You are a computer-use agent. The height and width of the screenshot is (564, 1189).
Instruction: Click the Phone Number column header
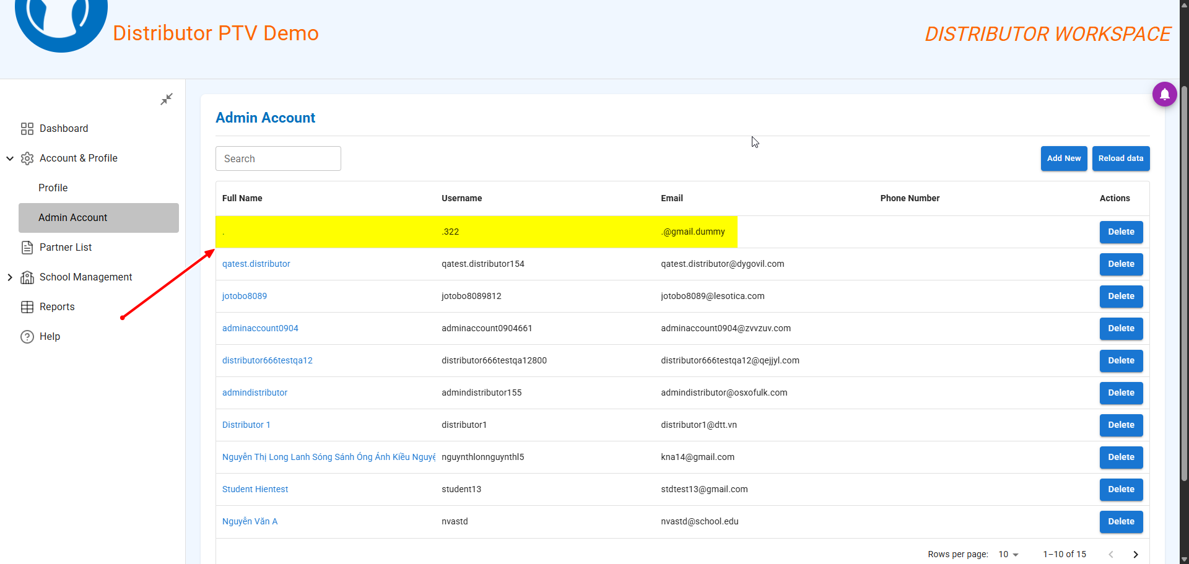(x=910, y=198)
